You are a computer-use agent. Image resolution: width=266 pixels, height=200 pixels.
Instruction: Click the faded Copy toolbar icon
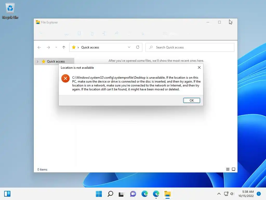pos(79,33)
